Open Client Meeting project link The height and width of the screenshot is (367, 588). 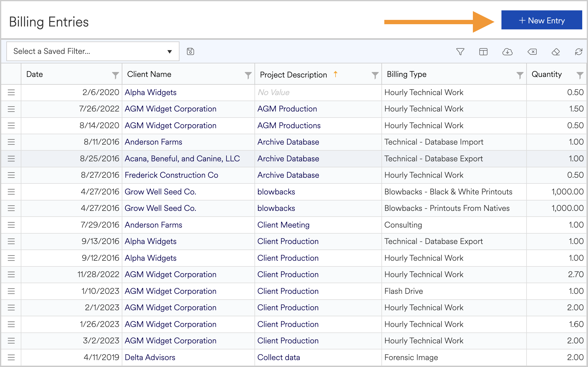click(x=283, y=225)
